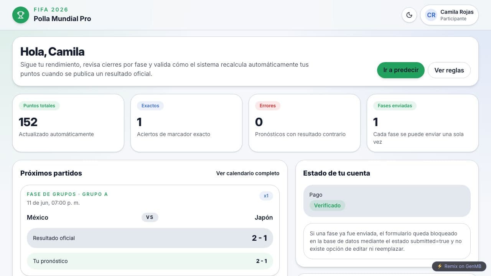Select the Puntos totales badge

39,106
